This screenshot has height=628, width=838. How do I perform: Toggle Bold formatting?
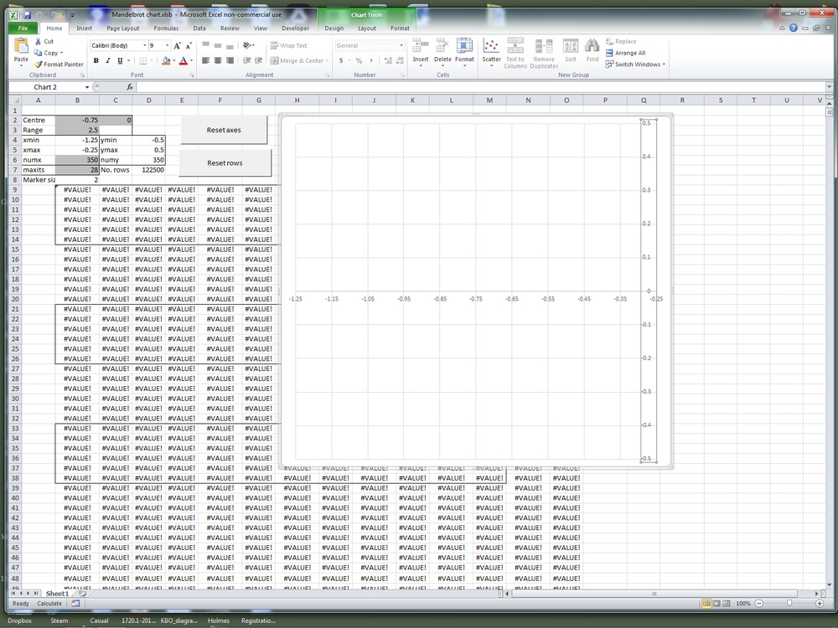[96, 60]
